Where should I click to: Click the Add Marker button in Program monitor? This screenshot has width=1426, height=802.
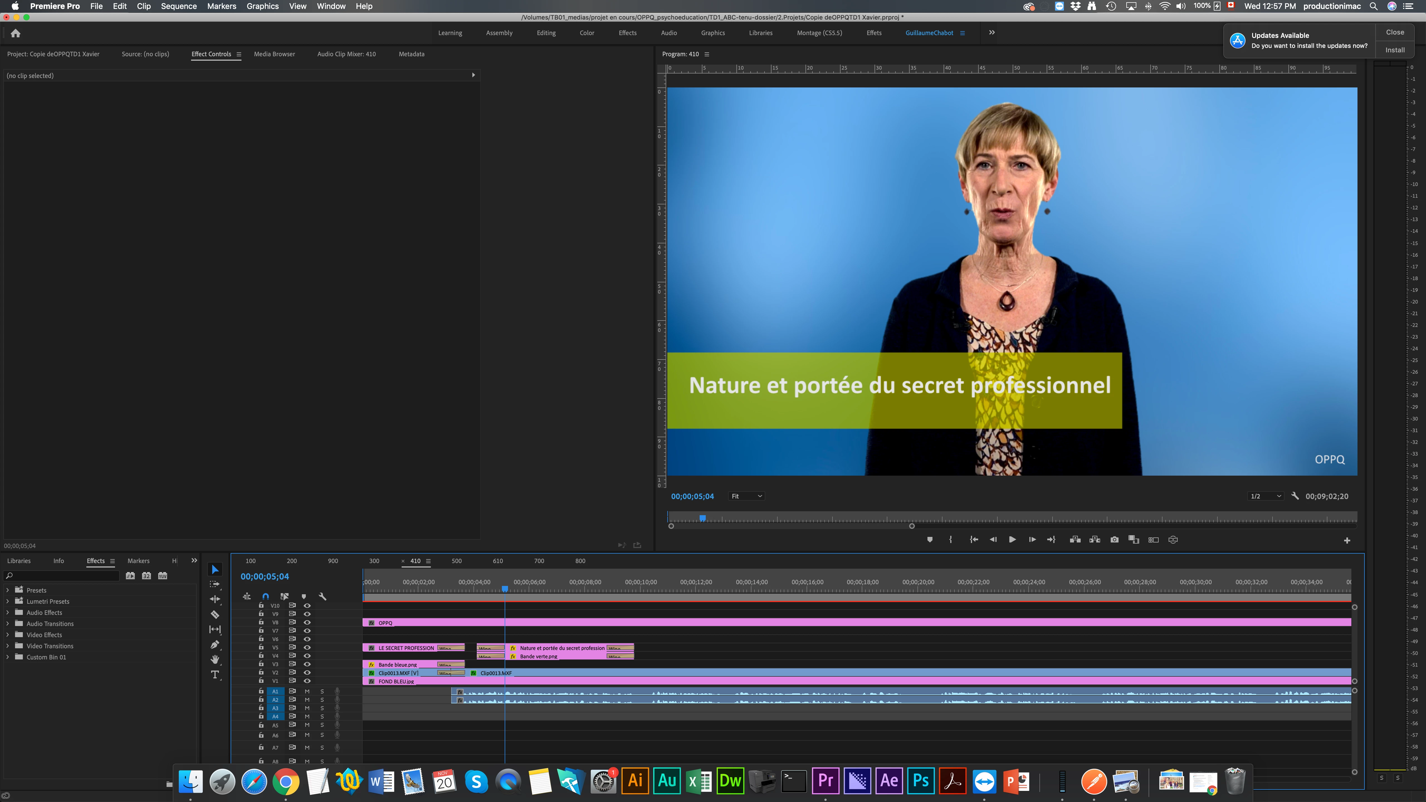(x=929, y=540)
